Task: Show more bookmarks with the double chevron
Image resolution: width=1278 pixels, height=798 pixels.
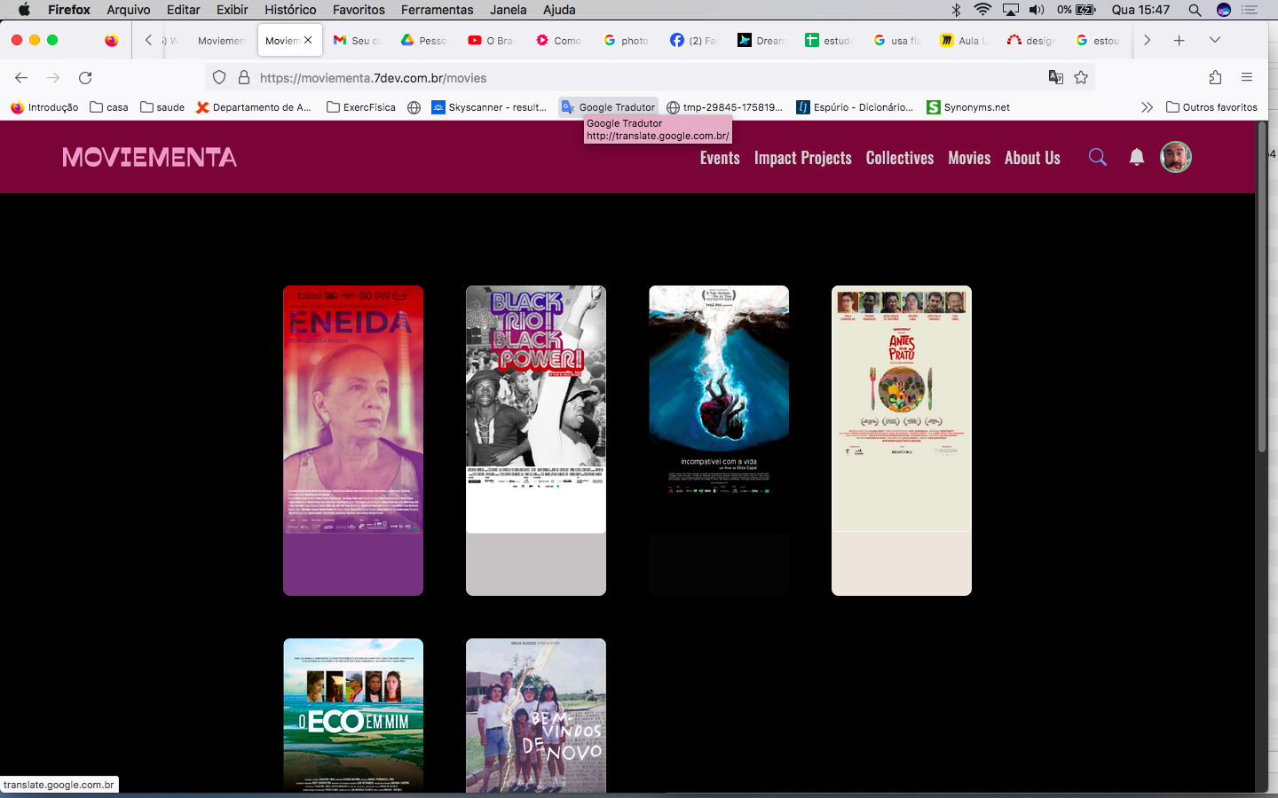Action: pyautogui.click(x=1147, y=107)
